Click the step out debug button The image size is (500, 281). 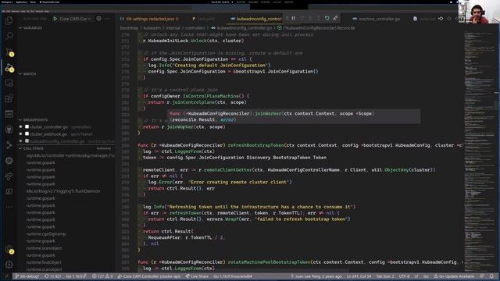coord(318,18)
